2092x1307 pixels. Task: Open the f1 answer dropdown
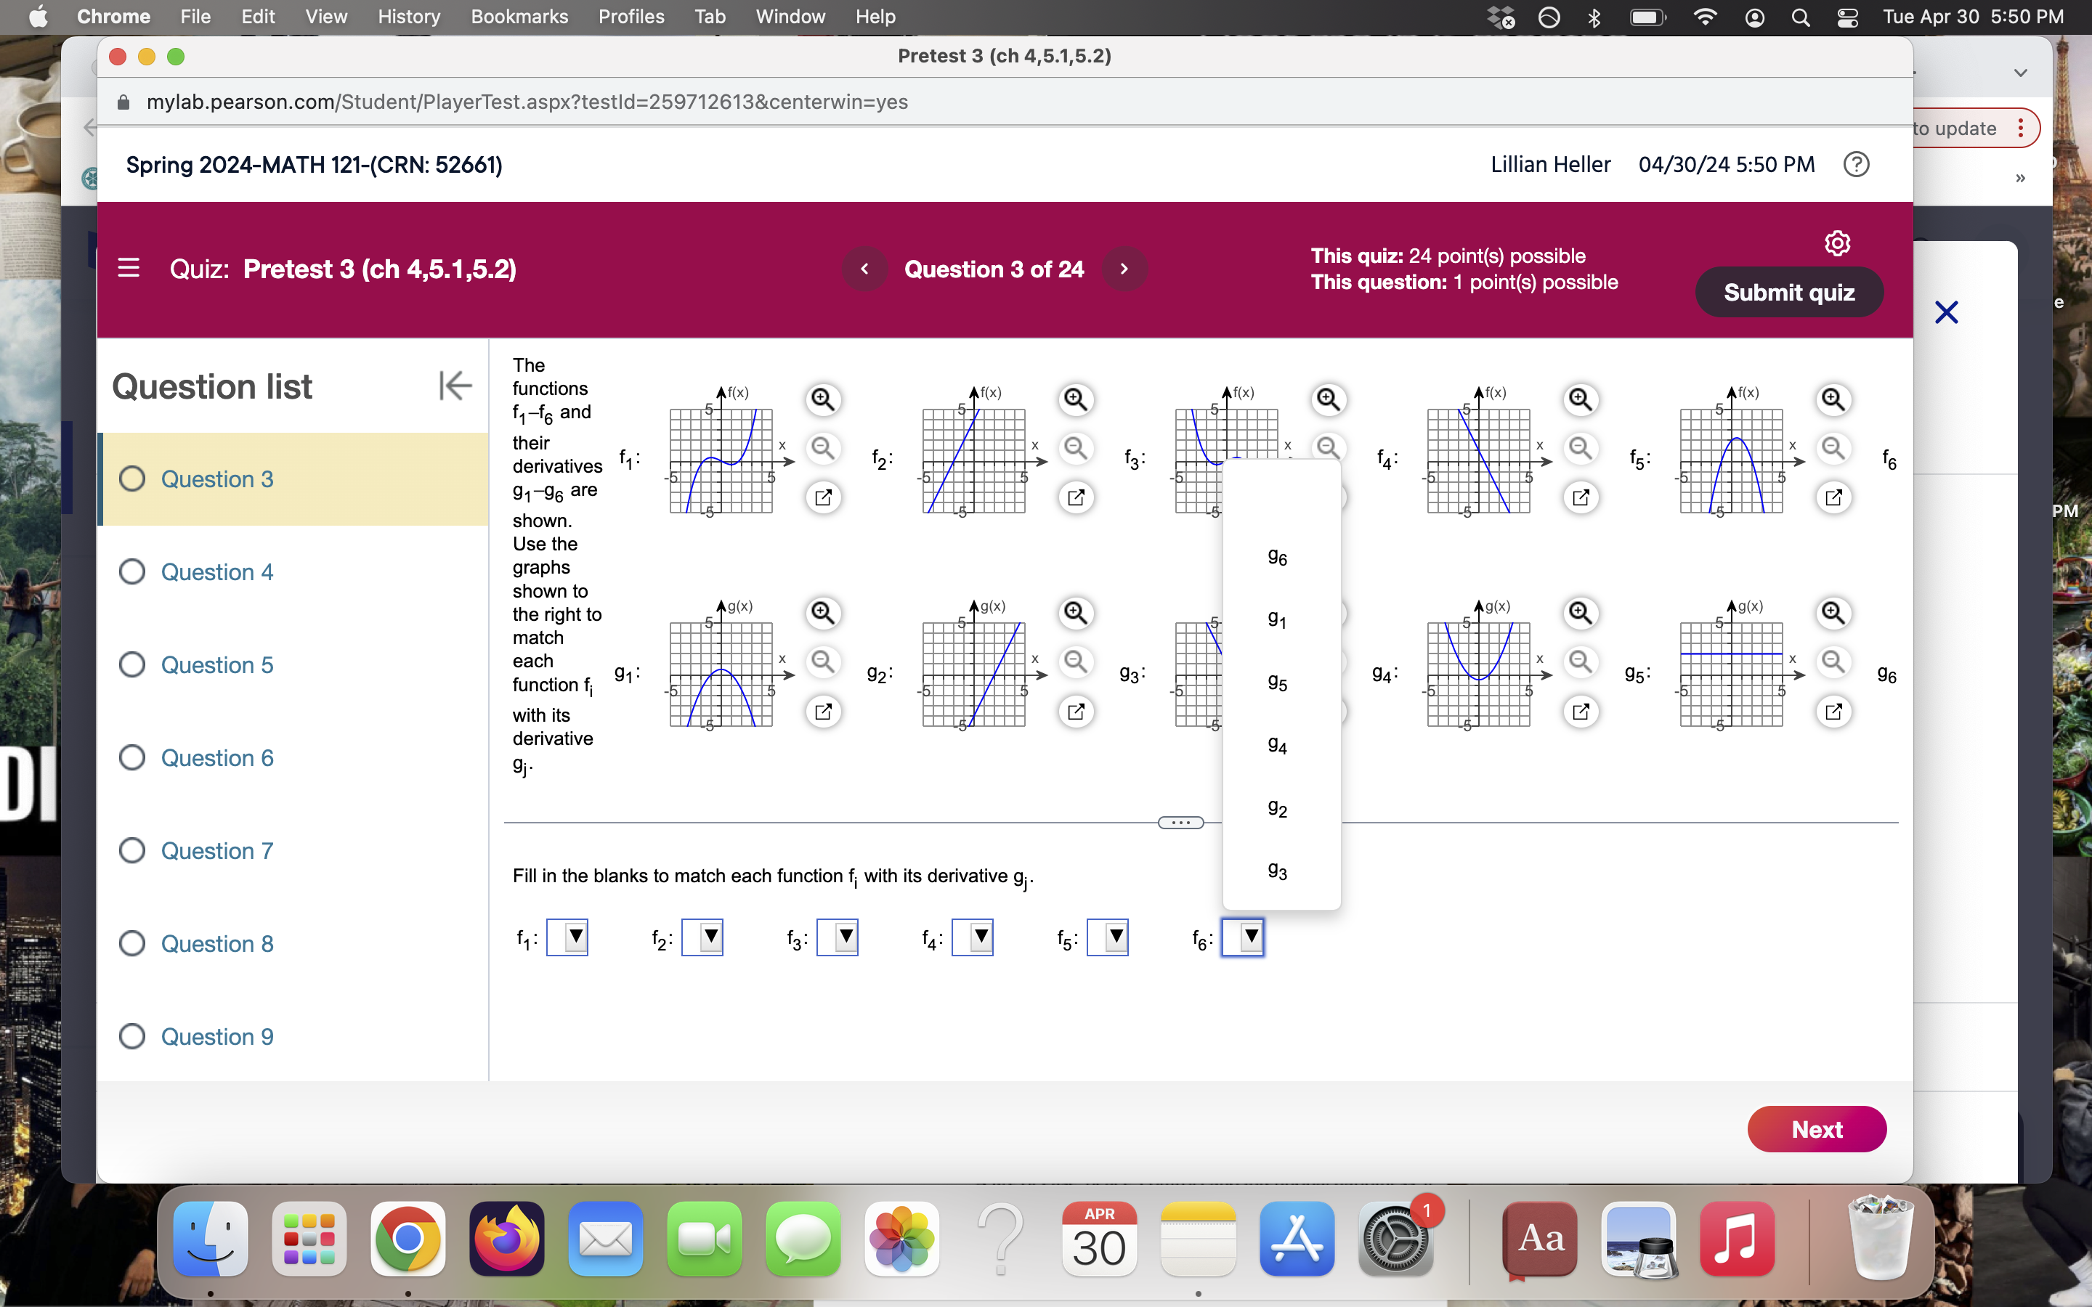pos(568,937)
